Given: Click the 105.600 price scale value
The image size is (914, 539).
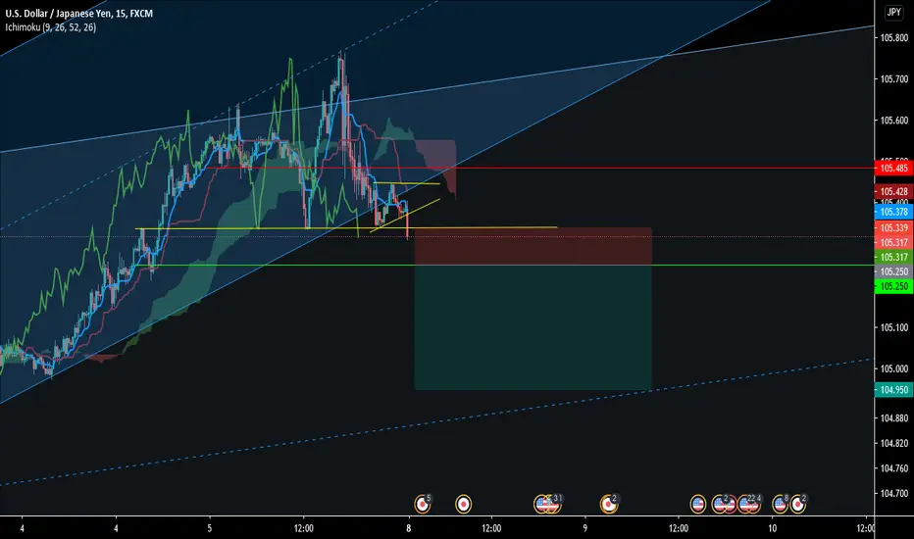Looking at the screenshot, I should [x=894, y=121].
